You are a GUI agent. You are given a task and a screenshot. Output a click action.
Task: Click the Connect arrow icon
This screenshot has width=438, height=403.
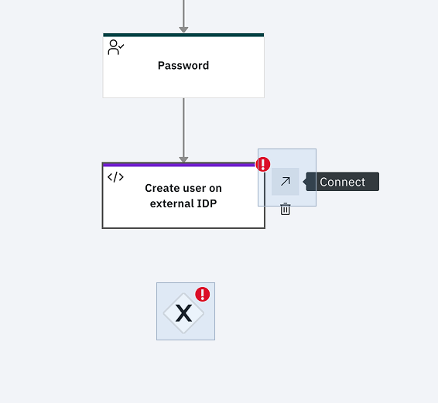pos(286,182)
